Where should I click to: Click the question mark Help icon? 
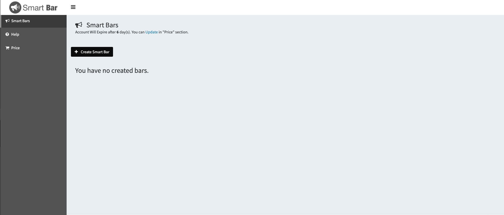click(x=7, y=35)
